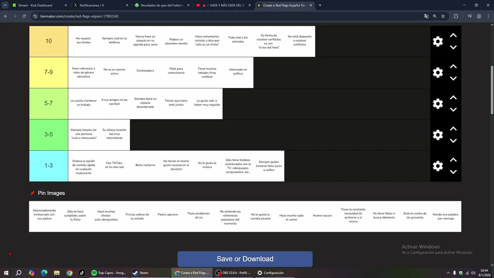Open Windows taskbar search
Image resolution: width=494 pixels, height=278 pixels.
pyautogui.click(x=19, y=273)
